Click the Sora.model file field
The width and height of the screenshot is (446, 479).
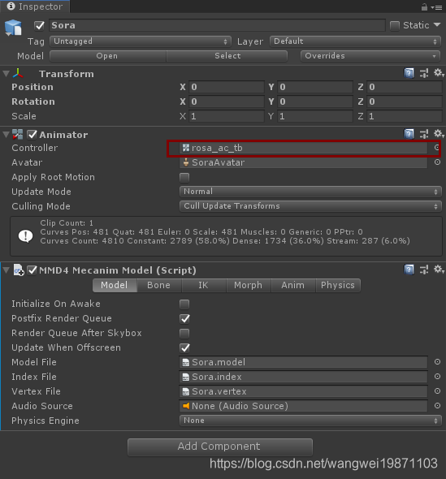click(303, 362)
